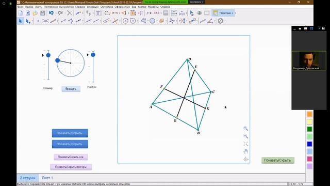This screenshot has width=330, height=186.
Task: Save the file with the floppy disk icon
Action: [x=43, y=13]
